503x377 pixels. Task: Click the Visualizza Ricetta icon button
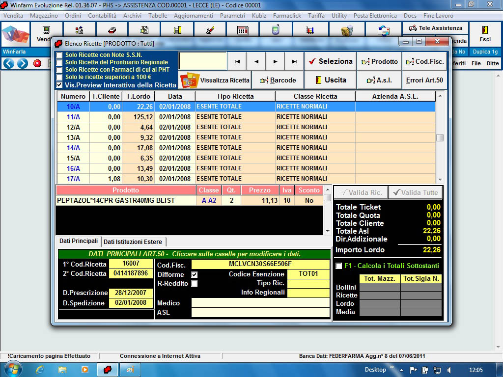point(216,80)
